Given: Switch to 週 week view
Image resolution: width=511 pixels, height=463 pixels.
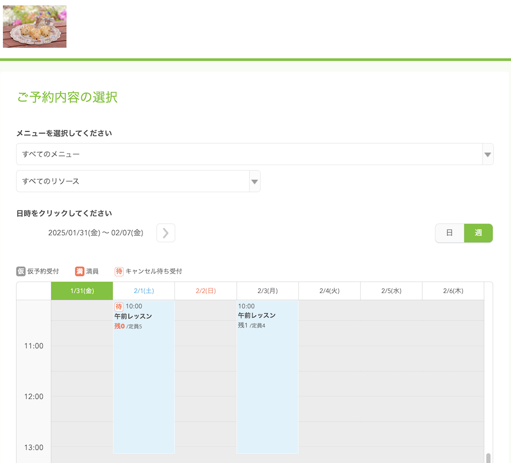Looking at the screenshot, I should 478,233.
